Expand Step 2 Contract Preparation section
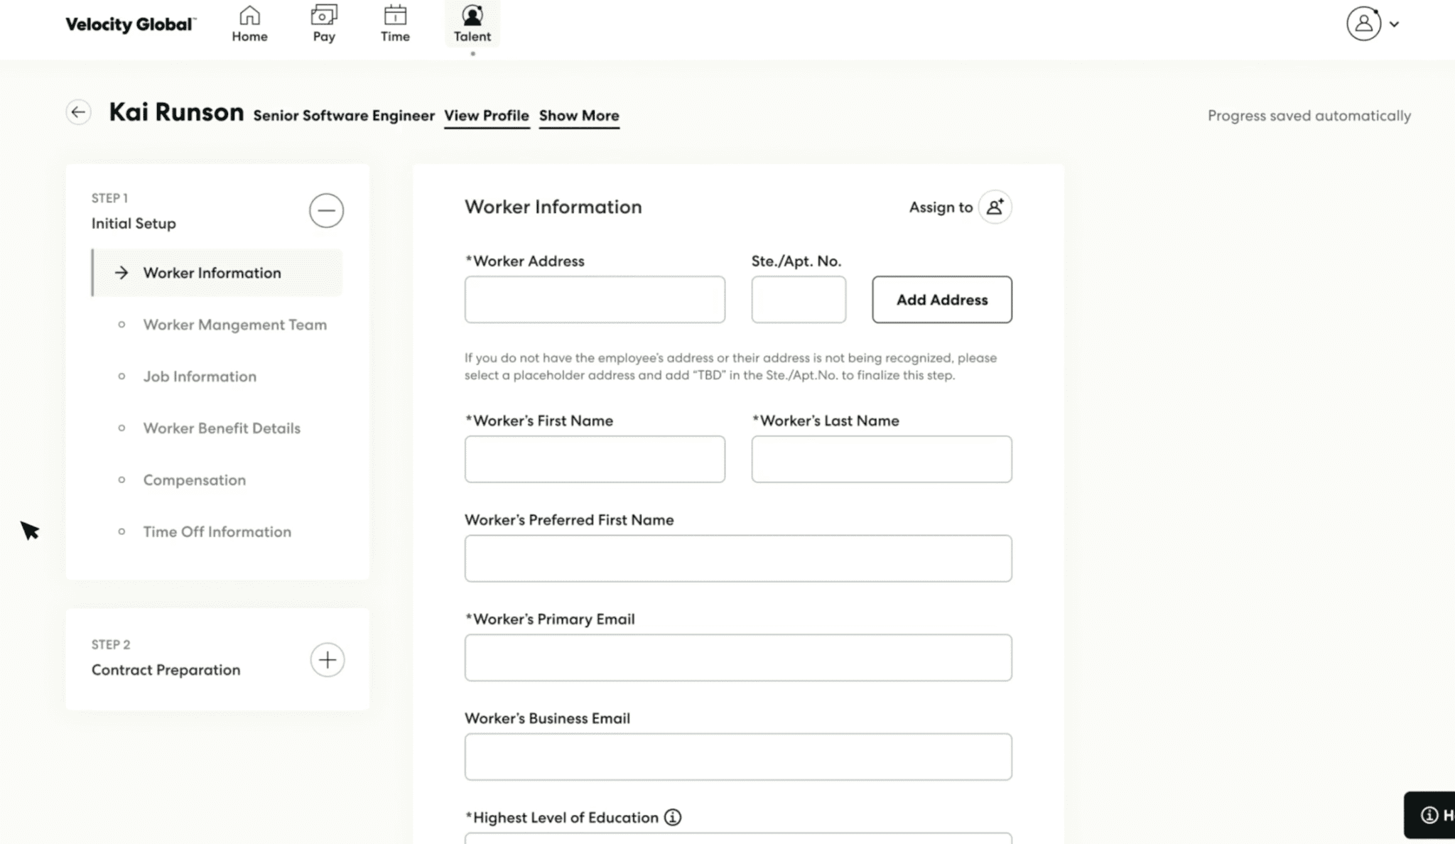Viewport: 1455px width, 844px height. tap(327, 660)
